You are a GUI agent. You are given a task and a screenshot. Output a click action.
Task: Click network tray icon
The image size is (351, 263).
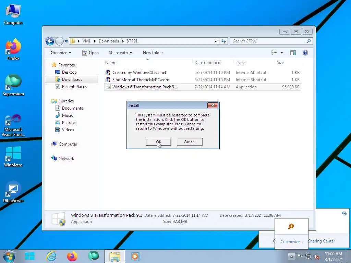[308, 256]
